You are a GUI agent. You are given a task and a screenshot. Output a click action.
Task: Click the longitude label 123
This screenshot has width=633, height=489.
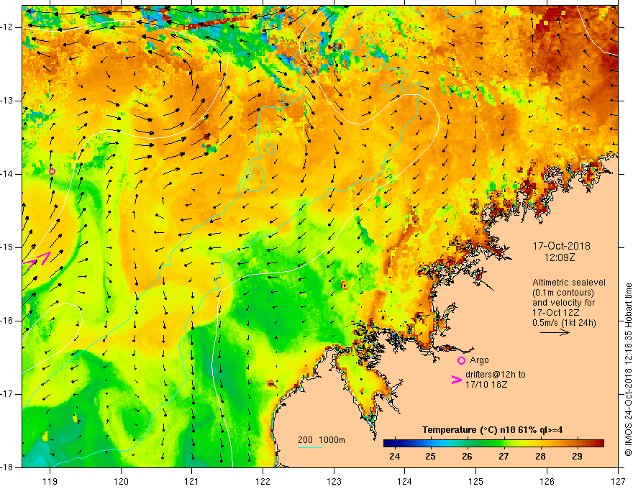pos(334,481)
